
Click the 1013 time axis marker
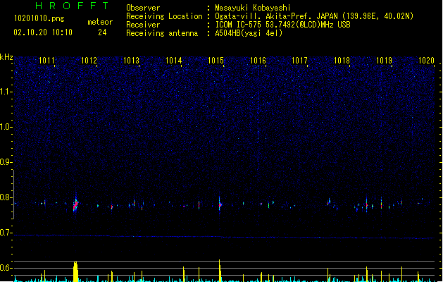[132, 61]
